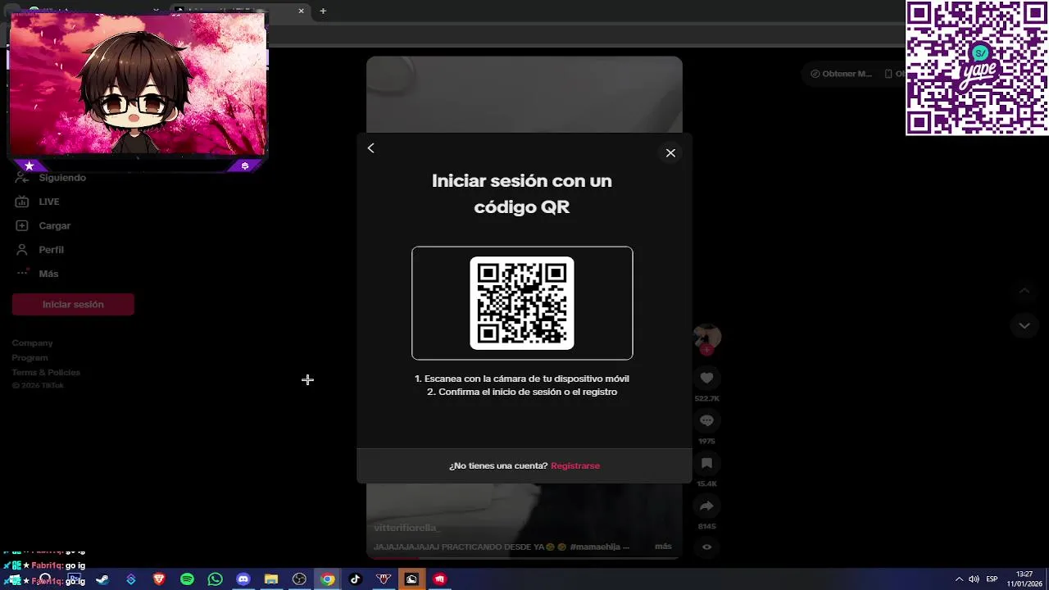Open OBS Studio from the taskbar

pos(299,579)
